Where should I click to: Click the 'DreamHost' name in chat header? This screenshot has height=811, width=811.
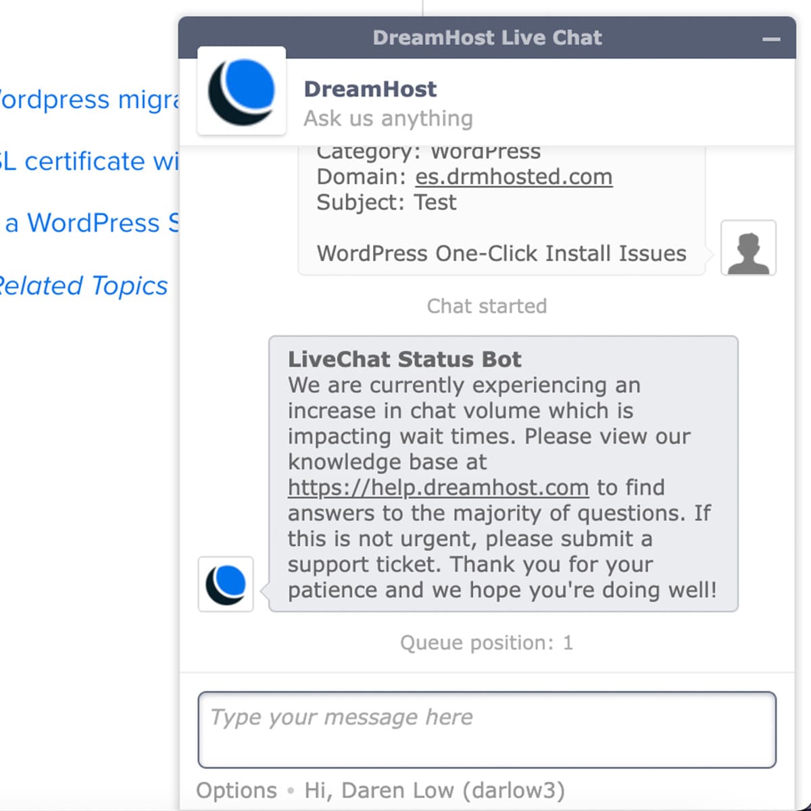(370, 89)
